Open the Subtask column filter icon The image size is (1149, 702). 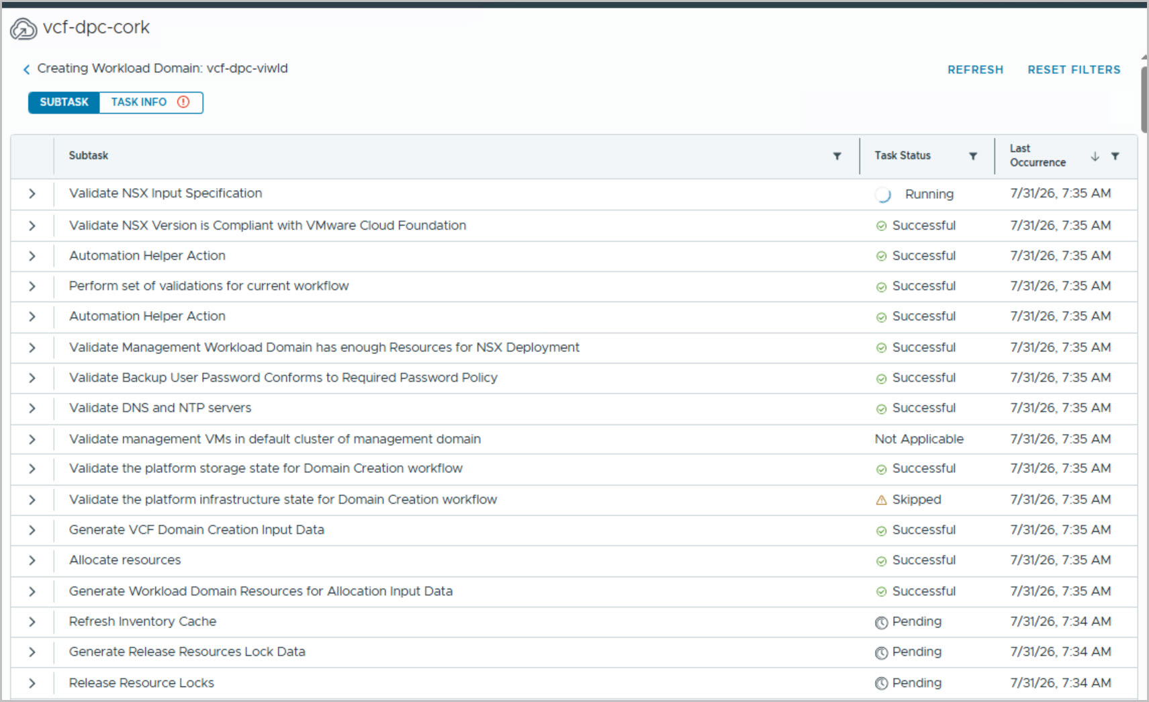coord(837,156)
